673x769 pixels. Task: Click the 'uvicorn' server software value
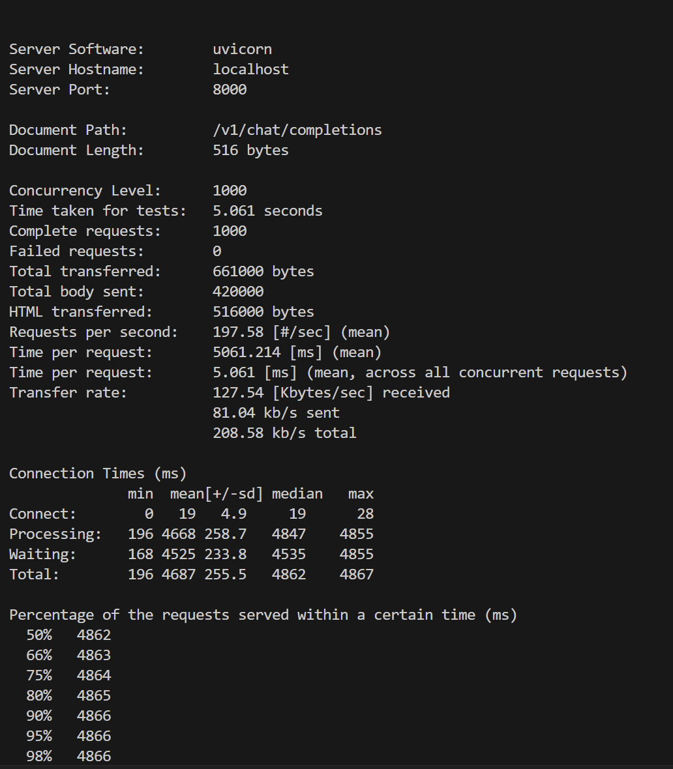click(242, 50)
